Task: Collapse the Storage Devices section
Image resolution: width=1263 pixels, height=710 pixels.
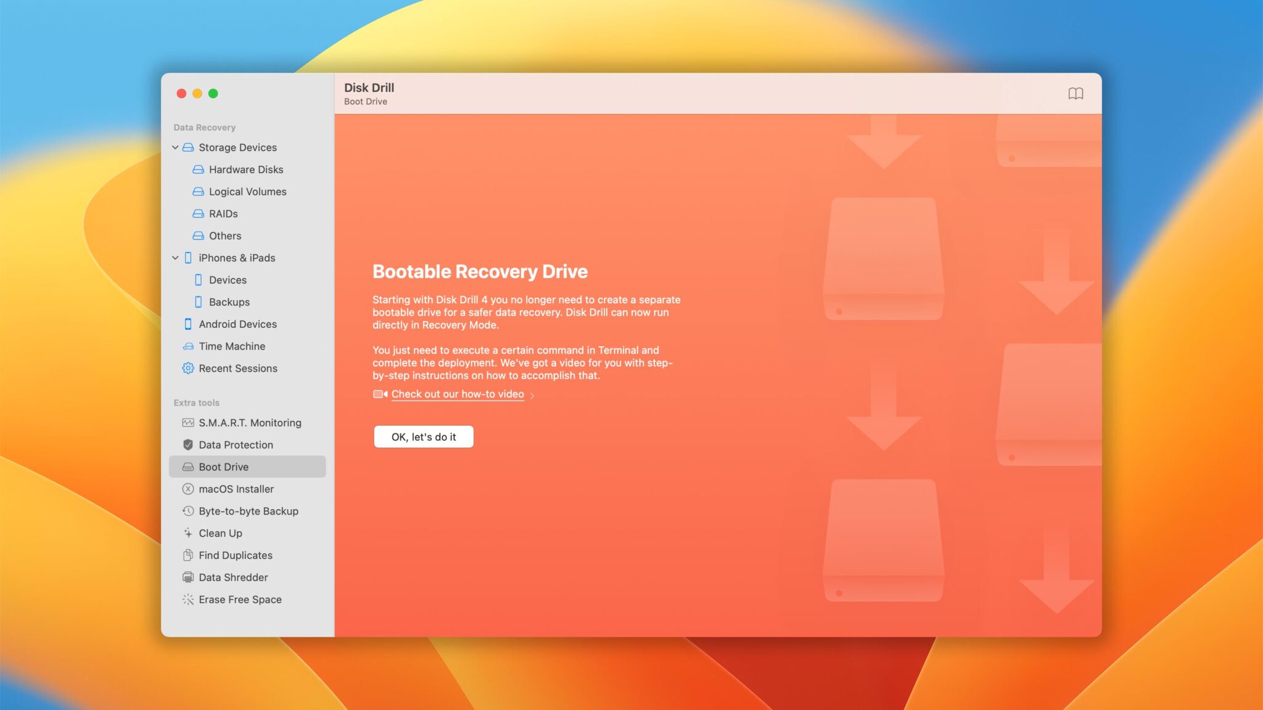Action: pyautogui.click(x=175, y=147)
